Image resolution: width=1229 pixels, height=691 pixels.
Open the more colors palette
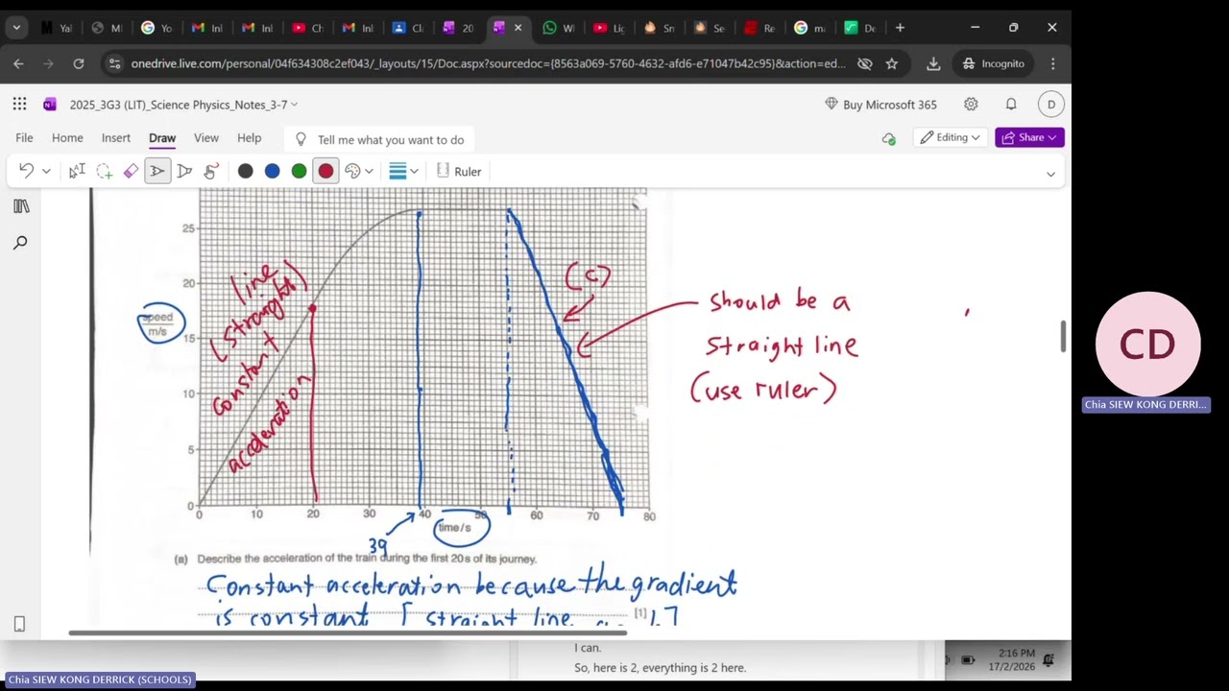tap(352, 171)
